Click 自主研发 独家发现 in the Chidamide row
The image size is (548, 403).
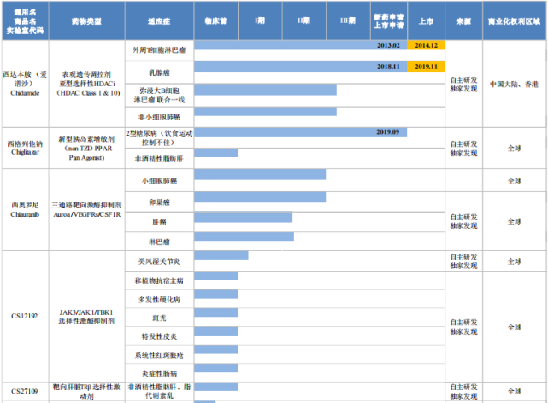(x=463, y=84)
